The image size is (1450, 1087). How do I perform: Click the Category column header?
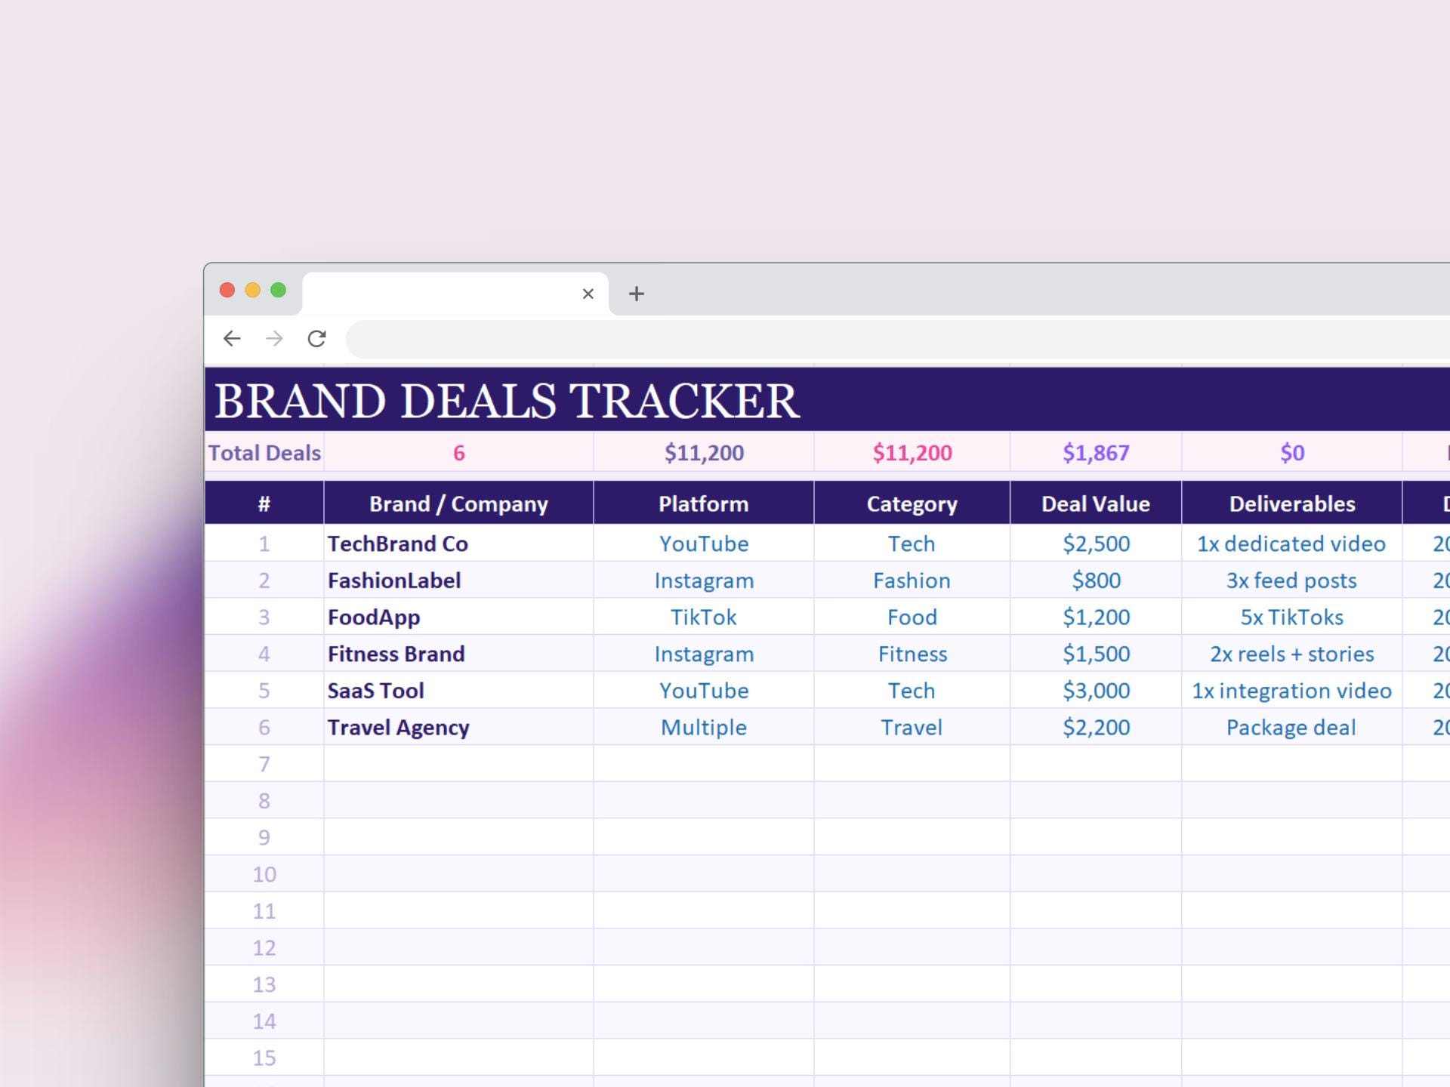(x=912, y=503)
